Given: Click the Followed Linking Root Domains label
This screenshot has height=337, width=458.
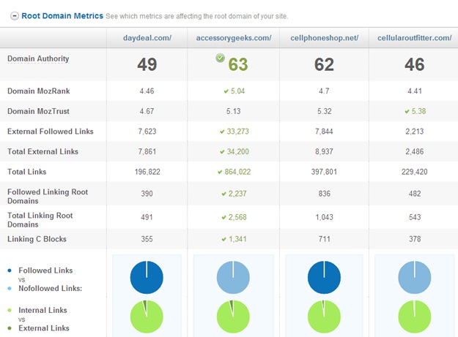Looking at the screenshot, I should tap(48, 197).
